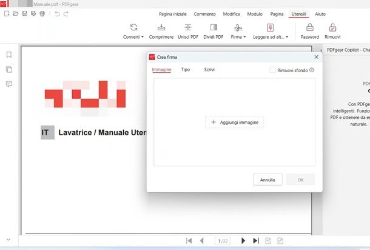Go to the next page
Viewport: 370px width, 250px height.
pyautogui.click(x=243, y=241)
